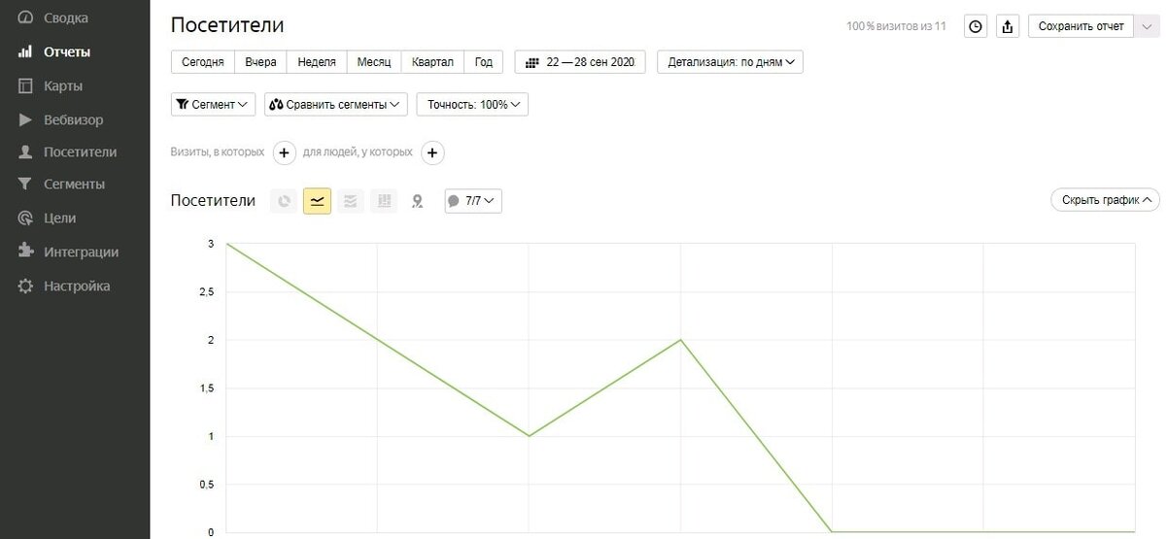Open Вебвизор from the sidebar
Viewport: 1166px width, 539px height.
pyautogui.click(x=74, y=120)
